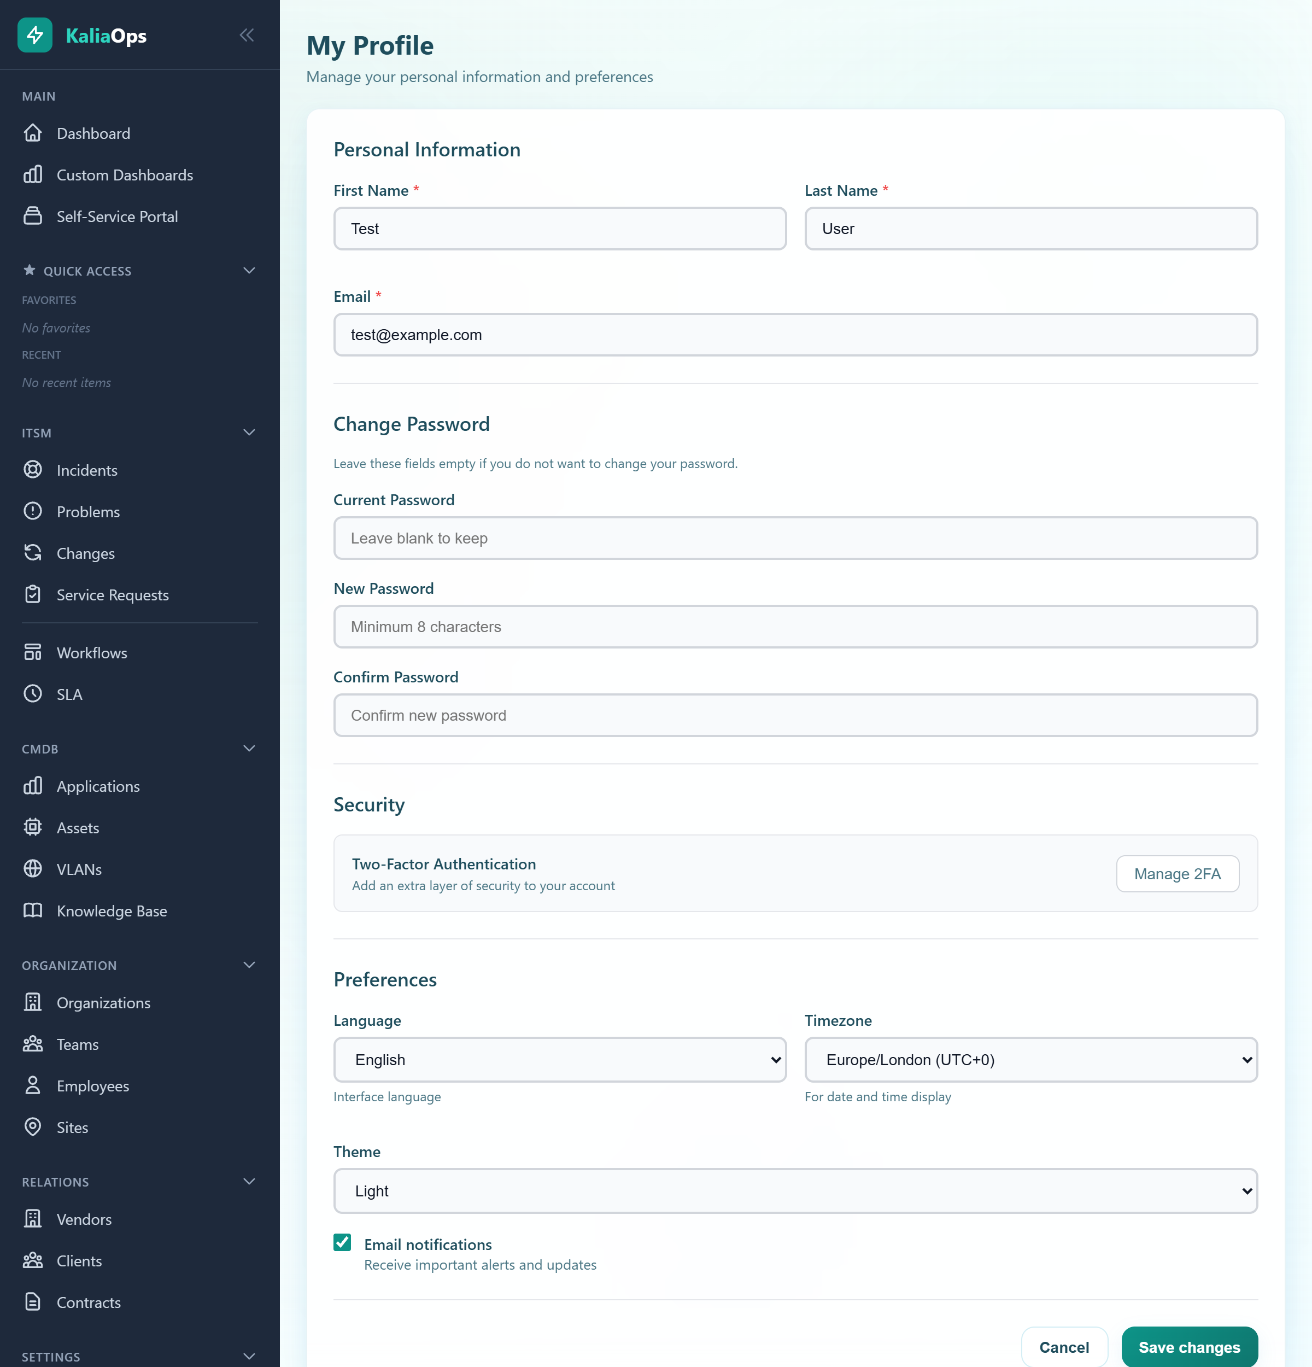This screenshot has width=1312, height=1367.
Task: Select the SLA clock icon
Action: (x=33, y=693)
